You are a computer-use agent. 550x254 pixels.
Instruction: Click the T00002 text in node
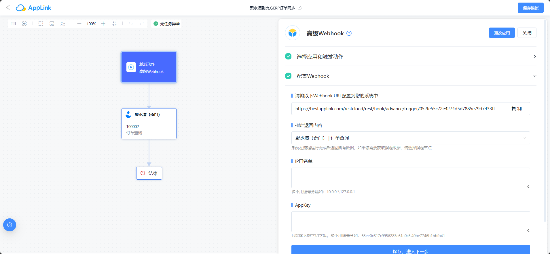click(132, 127)
